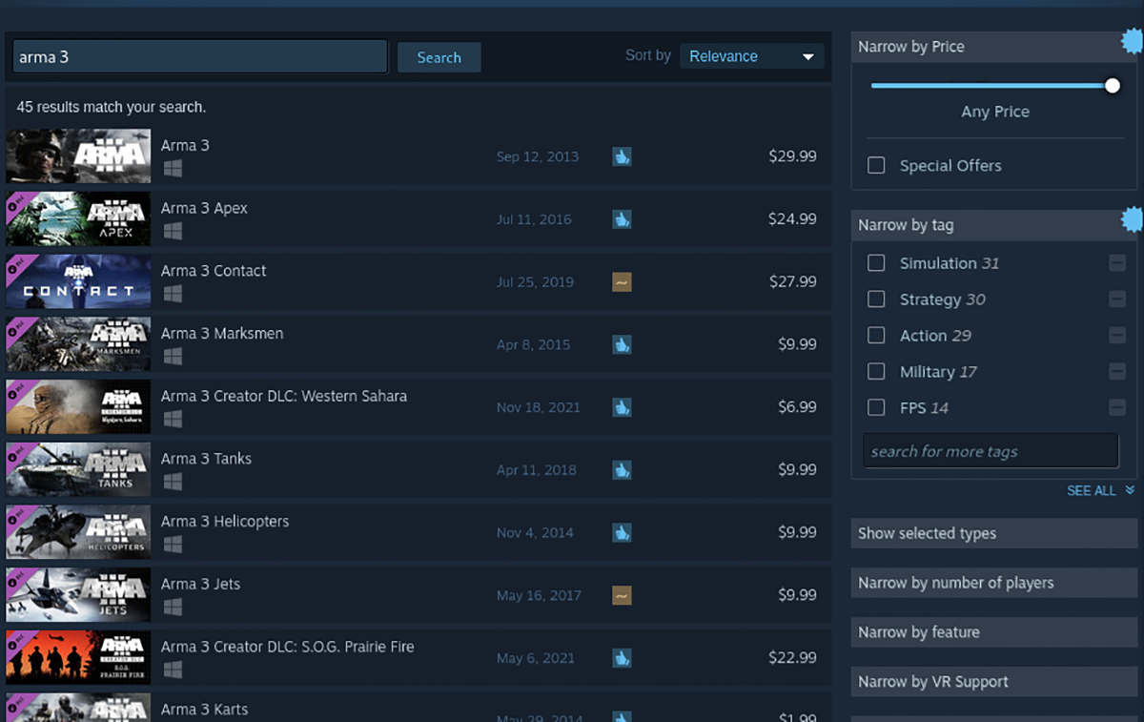Exclude the Simulation tag with minus icon
This screenshot has height=722, width=1144.
tap(1117, 263)
